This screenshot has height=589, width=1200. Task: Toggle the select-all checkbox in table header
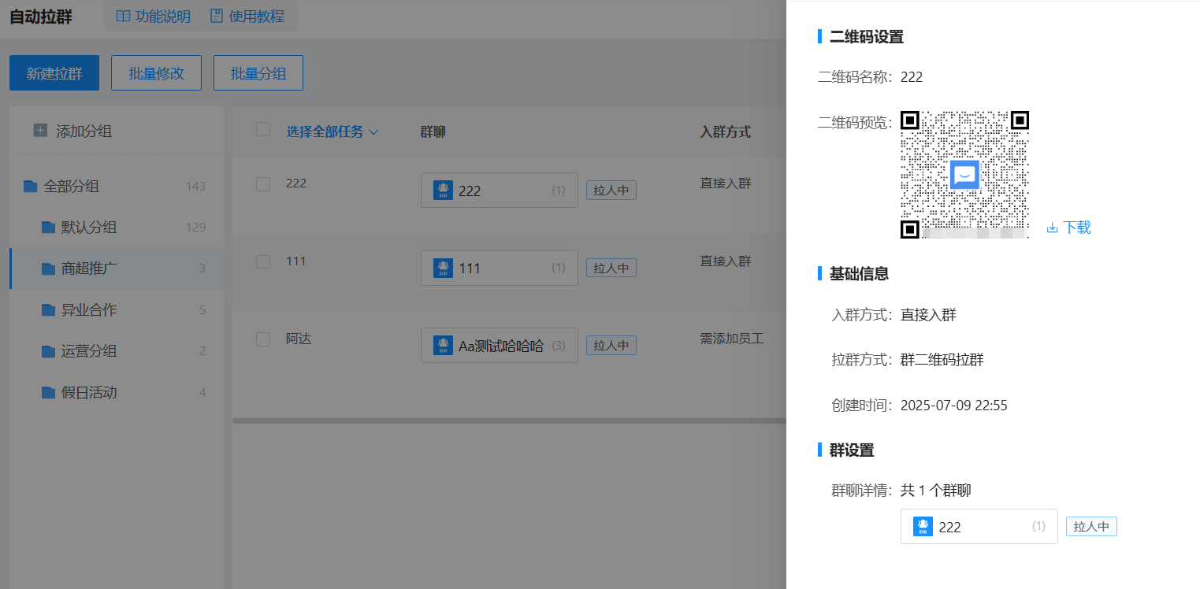[x=263, y=130]
